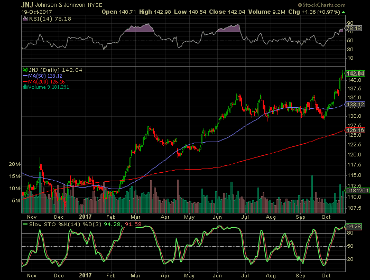Click the Low 140.54 value

click(x=190, y=12)
